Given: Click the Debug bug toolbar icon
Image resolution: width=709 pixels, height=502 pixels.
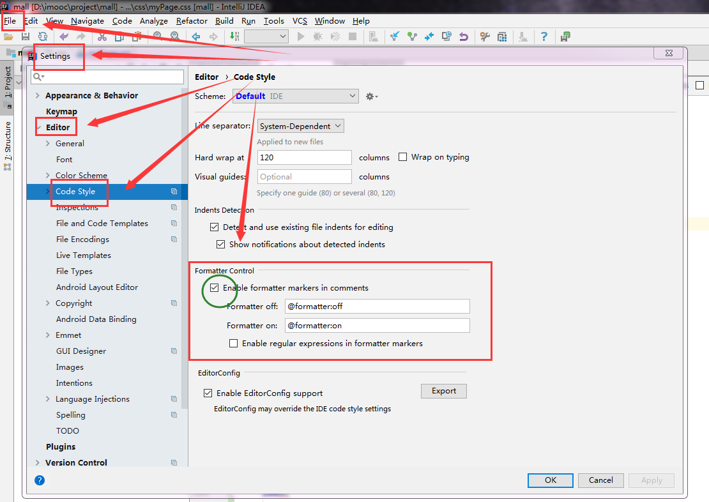Looking at the screenshot, I should pos(318,36).
